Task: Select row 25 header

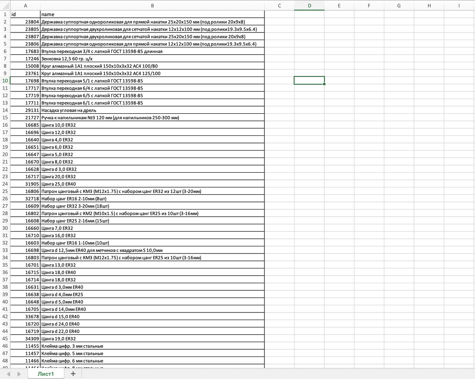Action: 5,191
